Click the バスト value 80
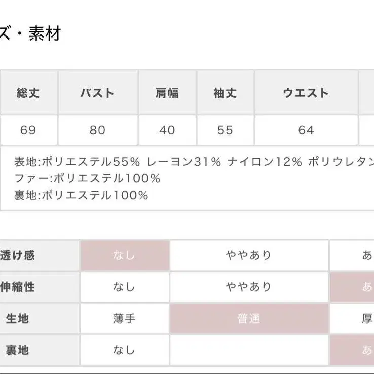 (97, 130)
